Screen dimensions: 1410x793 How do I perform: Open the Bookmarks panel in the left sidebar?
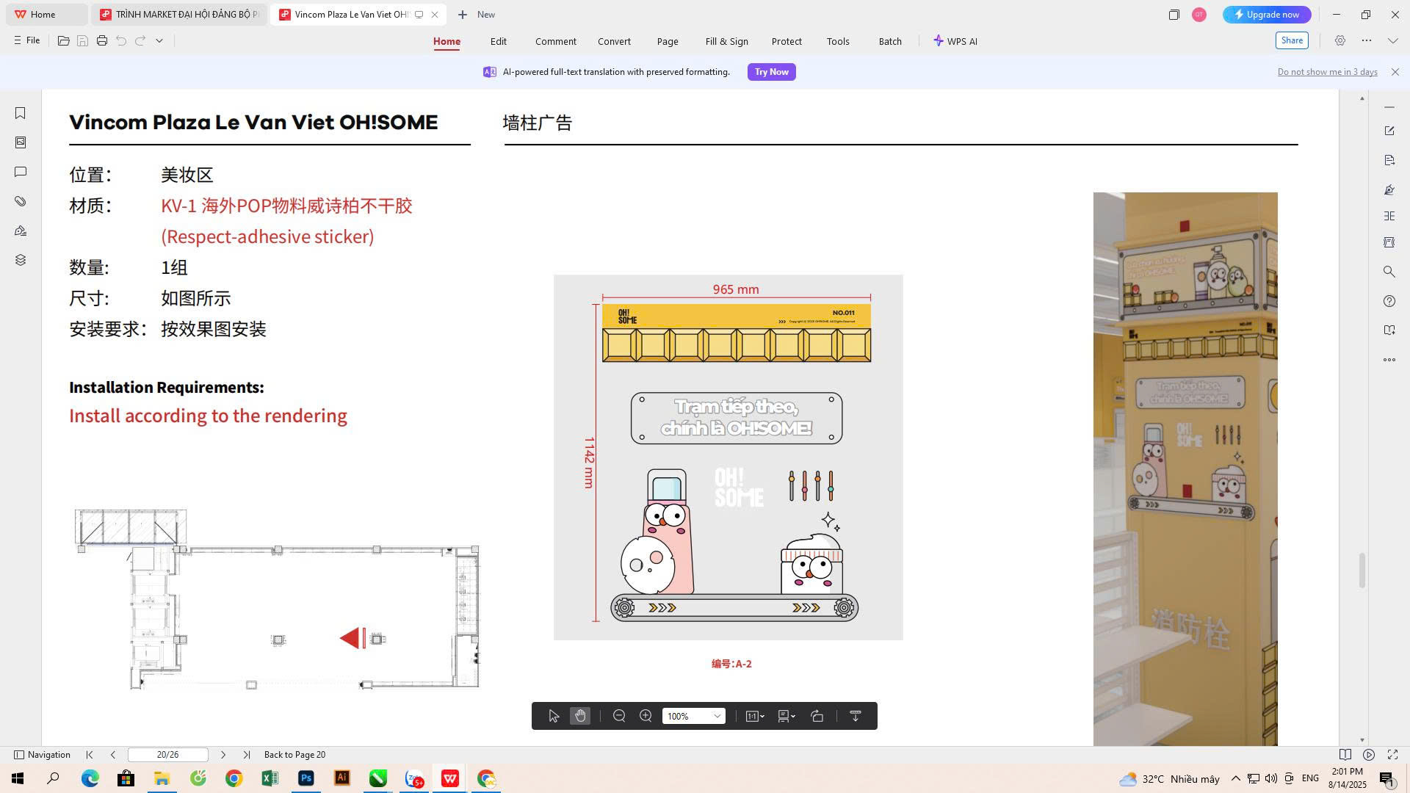(21, 113)
